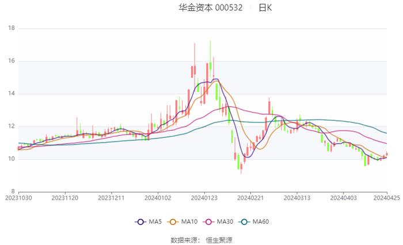Toggle the MA10 legend marker
This screenshot has height=245, width=403.
tap(173, 221)
